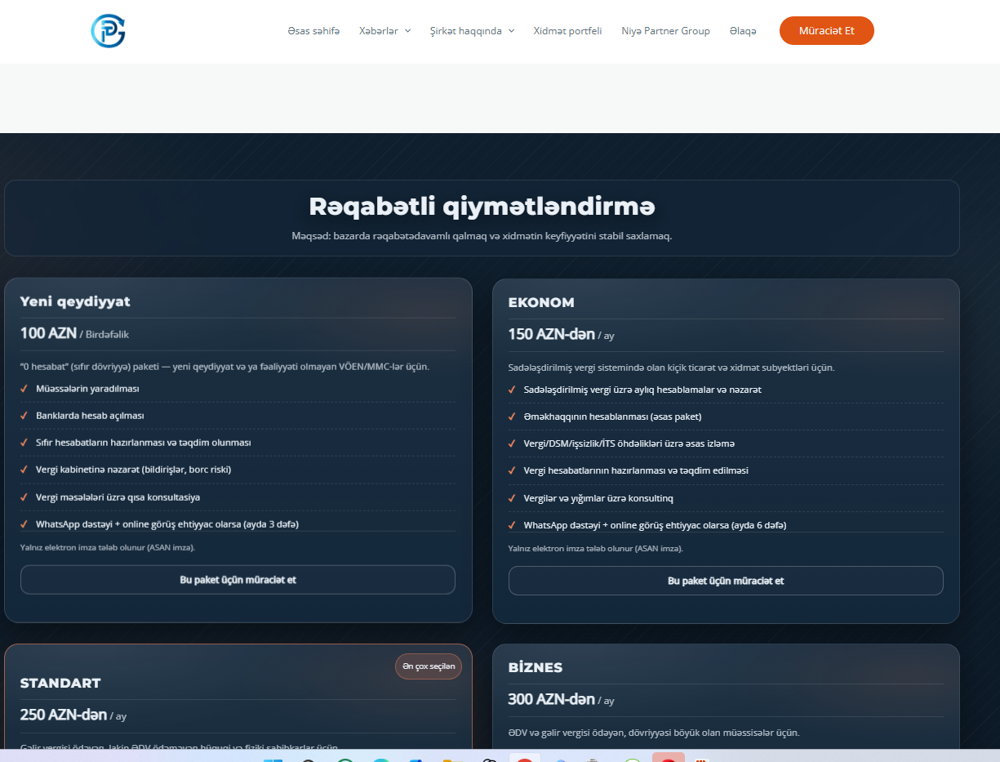This screenshot has width=1000, height=762.
Task: Click checkmark next to 'Vergi məsələləri üzrə qısa konsultasiya'
Action: click(24, 497)
